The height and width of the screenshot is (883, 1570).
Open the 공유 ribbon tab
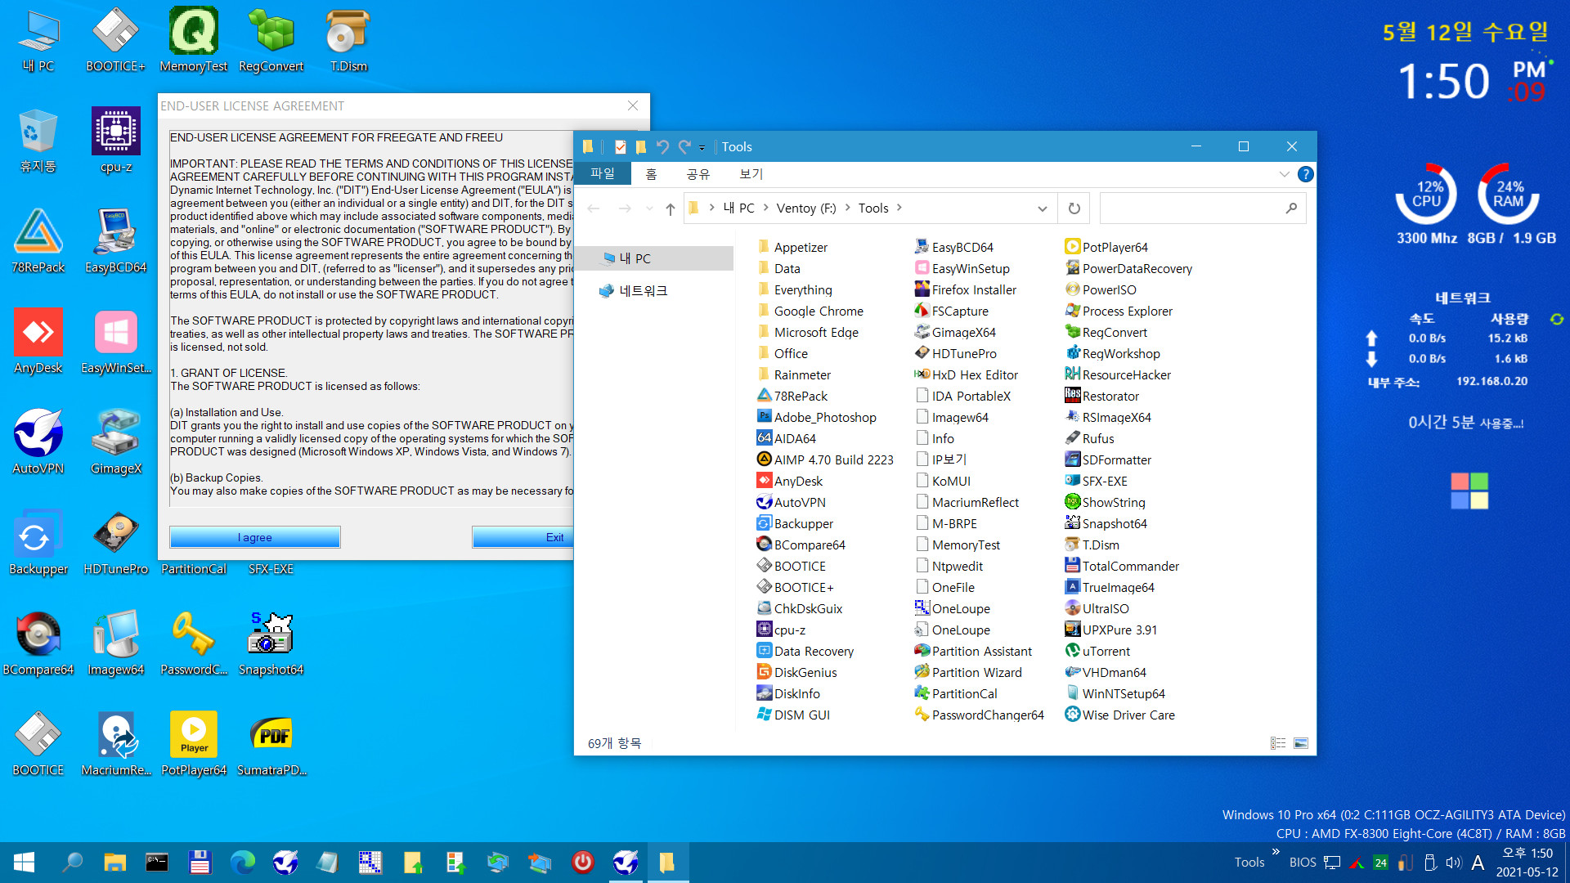(x=698, y=174)
